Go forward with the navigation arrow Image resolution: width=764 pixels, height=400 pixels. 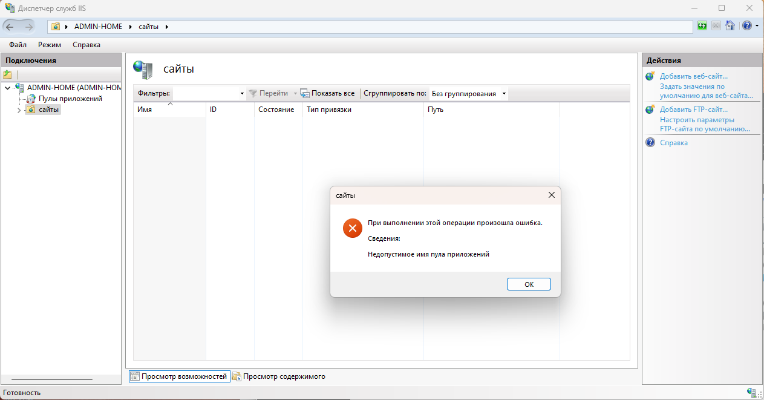point(28,26)
